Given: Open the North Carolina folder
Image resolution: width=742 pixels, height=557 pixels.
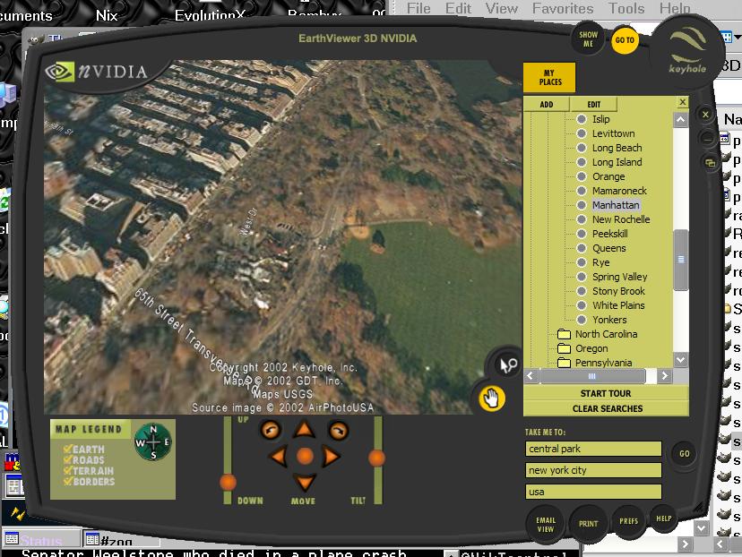Looking at the screenshot, I should point(564,334).
